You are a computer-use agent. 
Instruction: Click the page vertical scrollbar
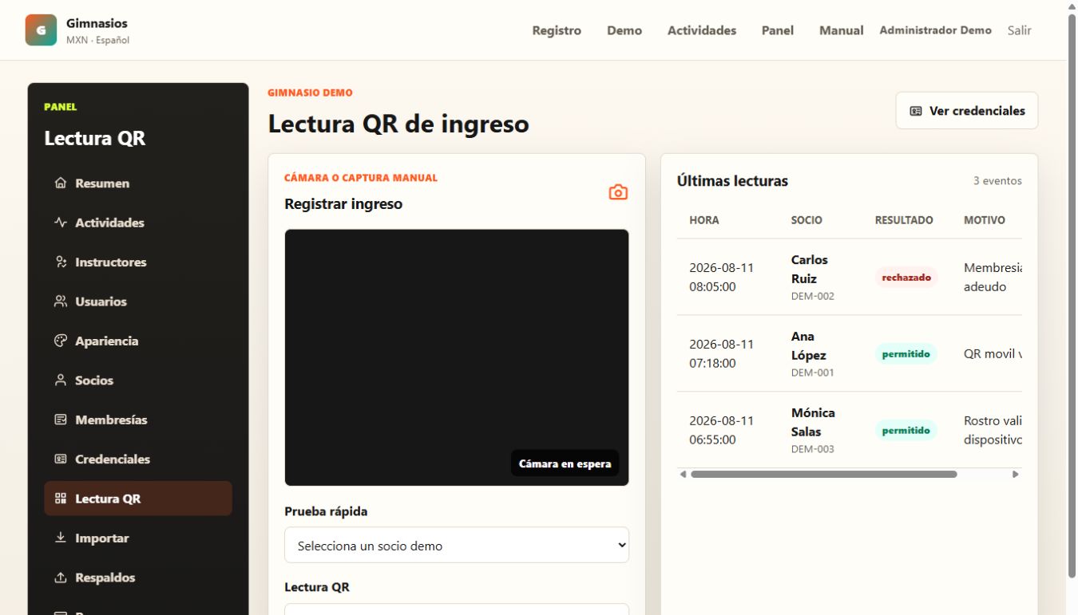1072,297
